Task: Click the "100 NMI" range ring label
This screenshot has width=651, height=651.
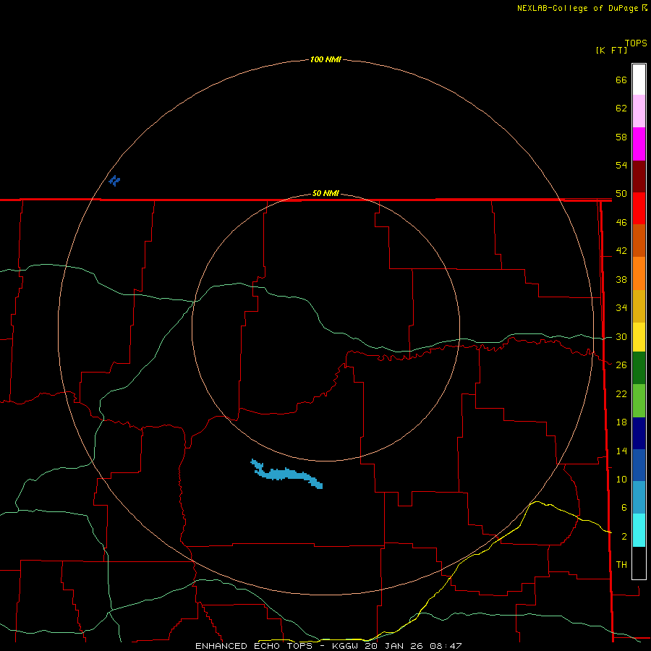Action: (325, 59)
